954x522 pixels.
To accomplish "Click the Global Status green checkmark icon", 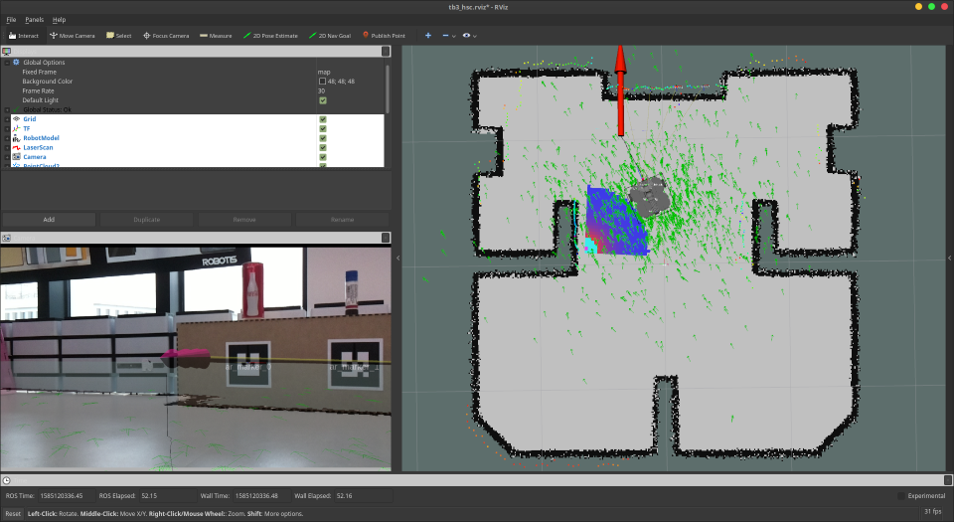I will (17, 109).
